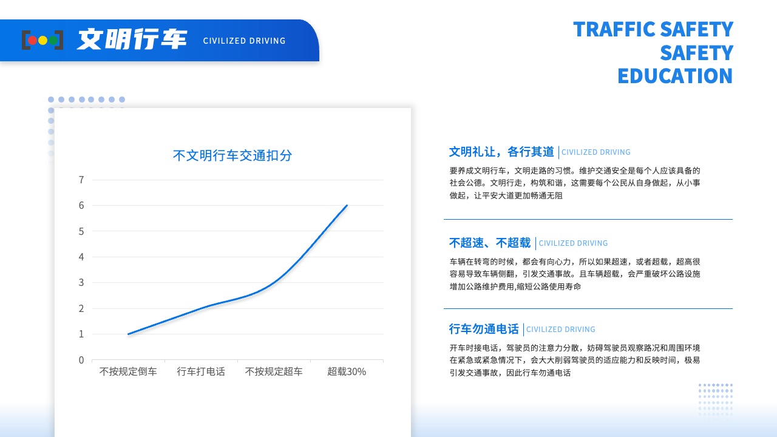The image size is (777, 437).
Task: Select paragraph starting 车辆在转弯的时候
Action: point(575,274)
